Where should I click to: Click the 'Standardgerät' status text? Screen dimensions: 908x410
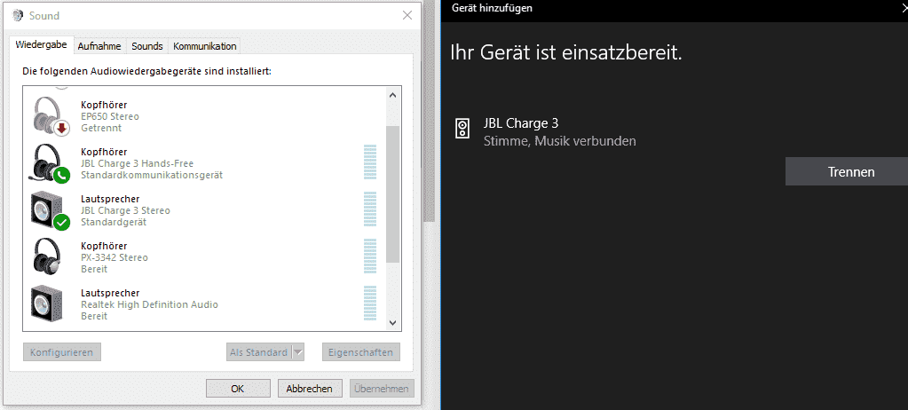(114, 223)
